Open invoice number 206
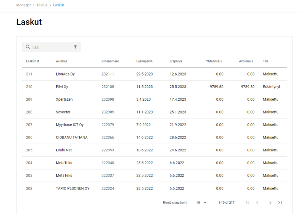Viewport: 302px width, 214px height. tap(29, 137)
